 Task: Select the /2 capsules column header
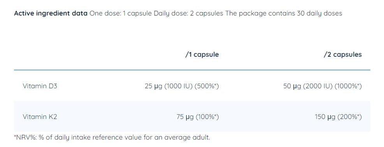343,54
